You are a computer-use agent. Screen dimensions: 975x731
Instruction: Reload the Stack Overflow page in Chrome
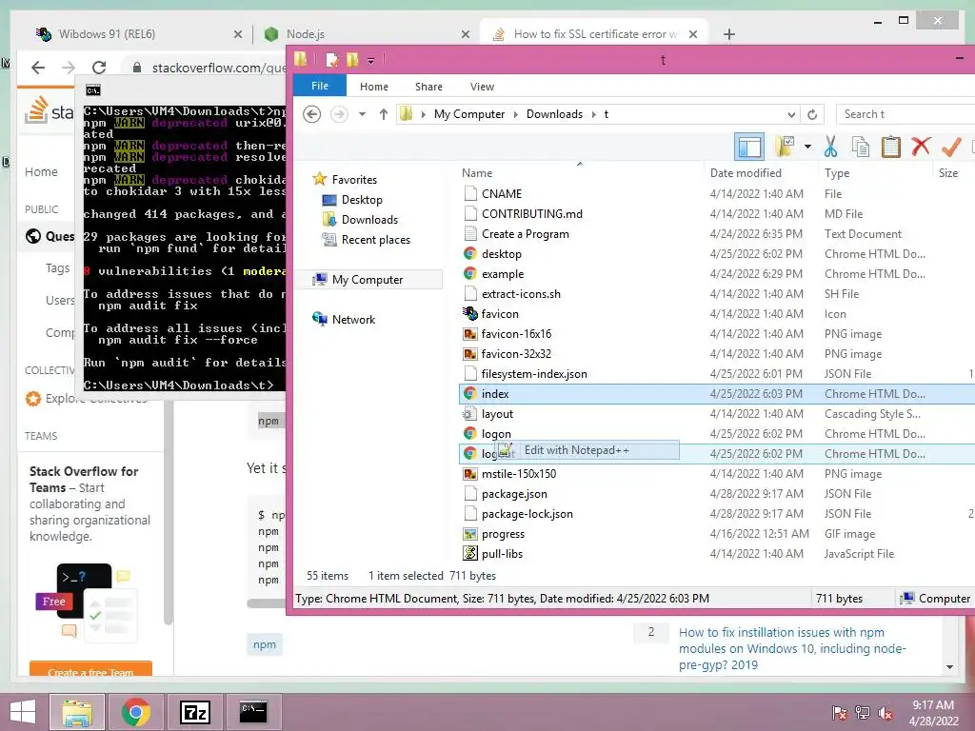pyautogui.click(x=99, y=68)
